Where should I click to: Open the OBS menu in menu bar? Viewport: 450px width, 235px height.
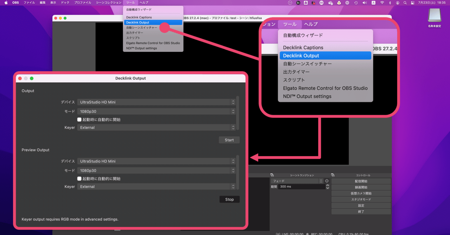click(x=15, y=2)
